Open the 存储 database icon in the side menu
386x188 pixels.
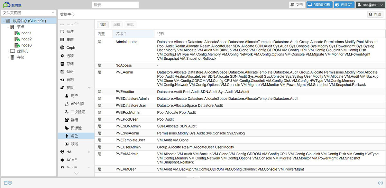[62, 64]
